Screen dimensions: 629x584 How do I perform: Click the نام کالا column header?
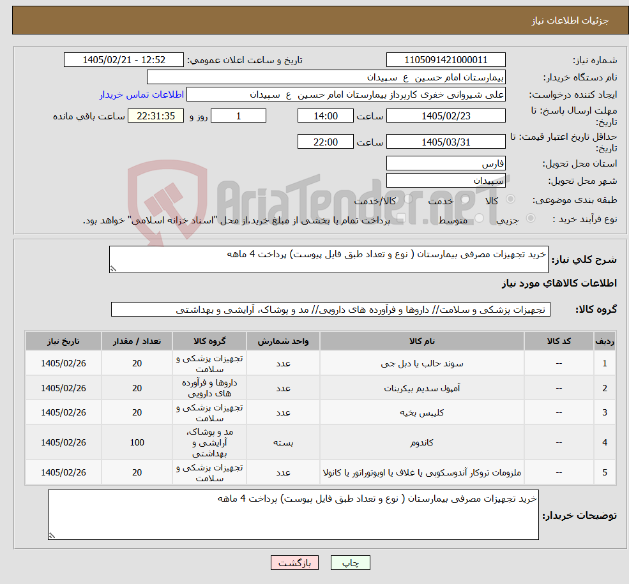[x=422, y=341]
